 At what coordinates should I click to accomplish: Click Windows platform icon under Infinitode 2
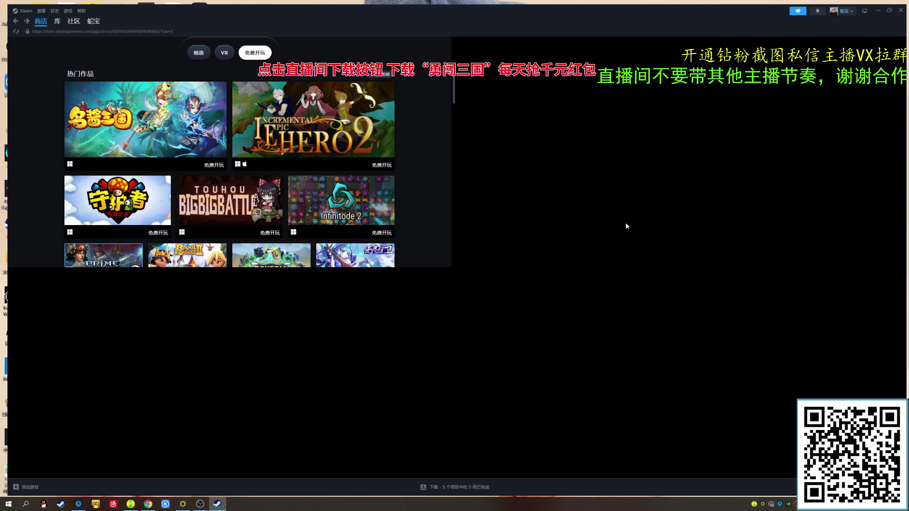coord(294,232)
